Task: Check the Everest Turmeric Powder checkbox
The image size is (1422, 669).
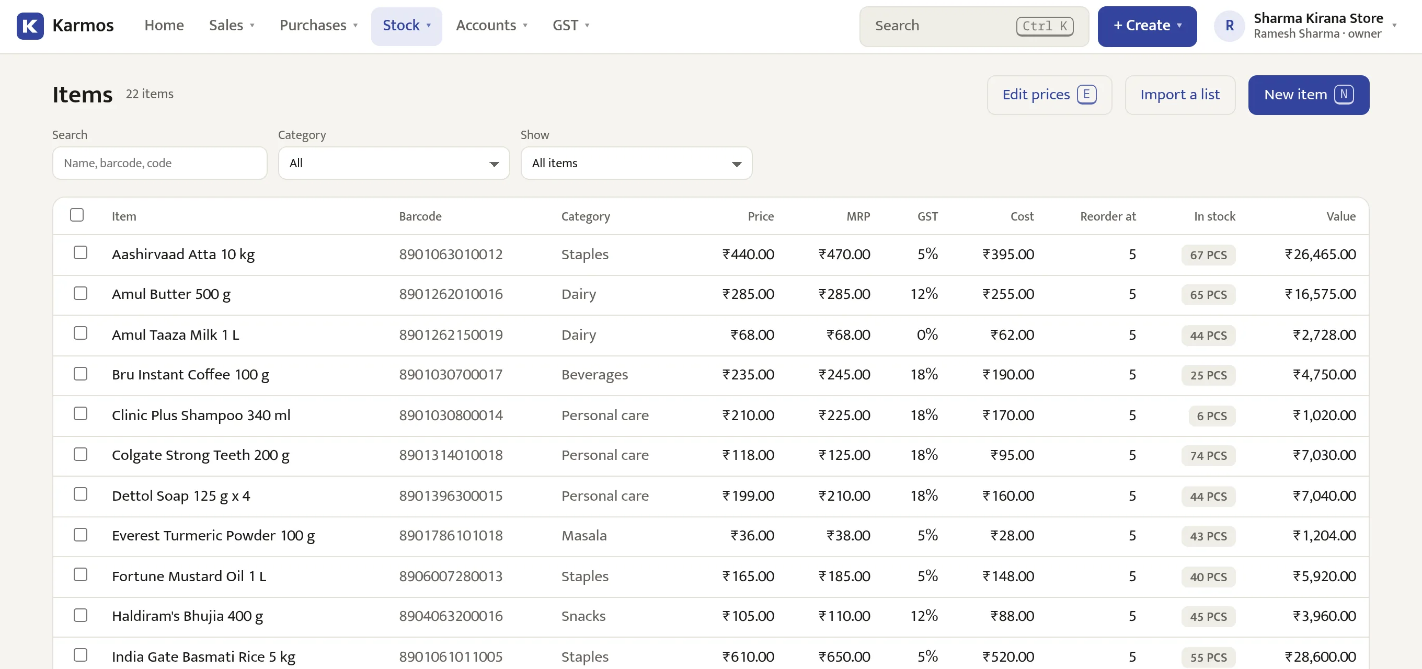Action: click(x=81, y=534)
